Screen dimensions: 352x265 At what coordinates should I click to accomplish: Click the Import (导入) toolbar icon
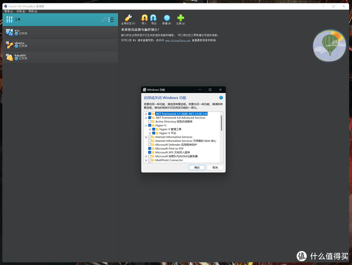pos(144,18)
